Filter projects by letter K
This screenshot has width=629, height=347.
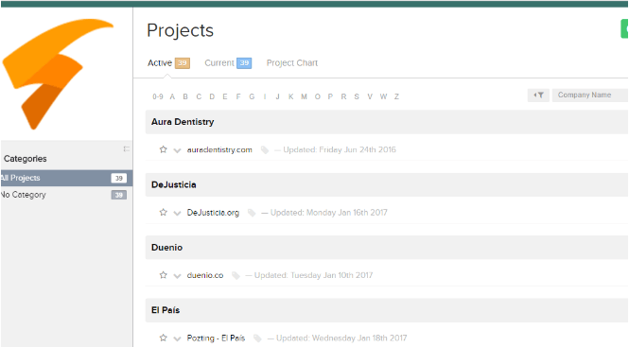(290, 96)
